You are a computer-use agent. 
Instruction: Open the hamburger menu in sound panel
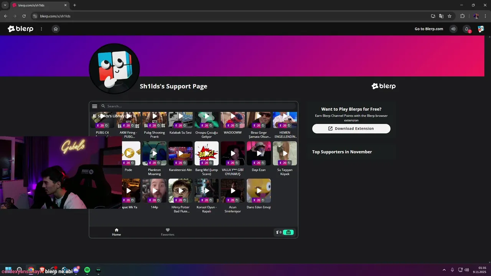95,106
